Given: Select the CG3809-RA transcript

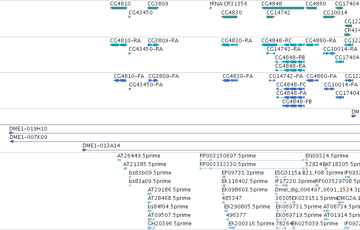Looking at the screenshot, I should 154,45.
